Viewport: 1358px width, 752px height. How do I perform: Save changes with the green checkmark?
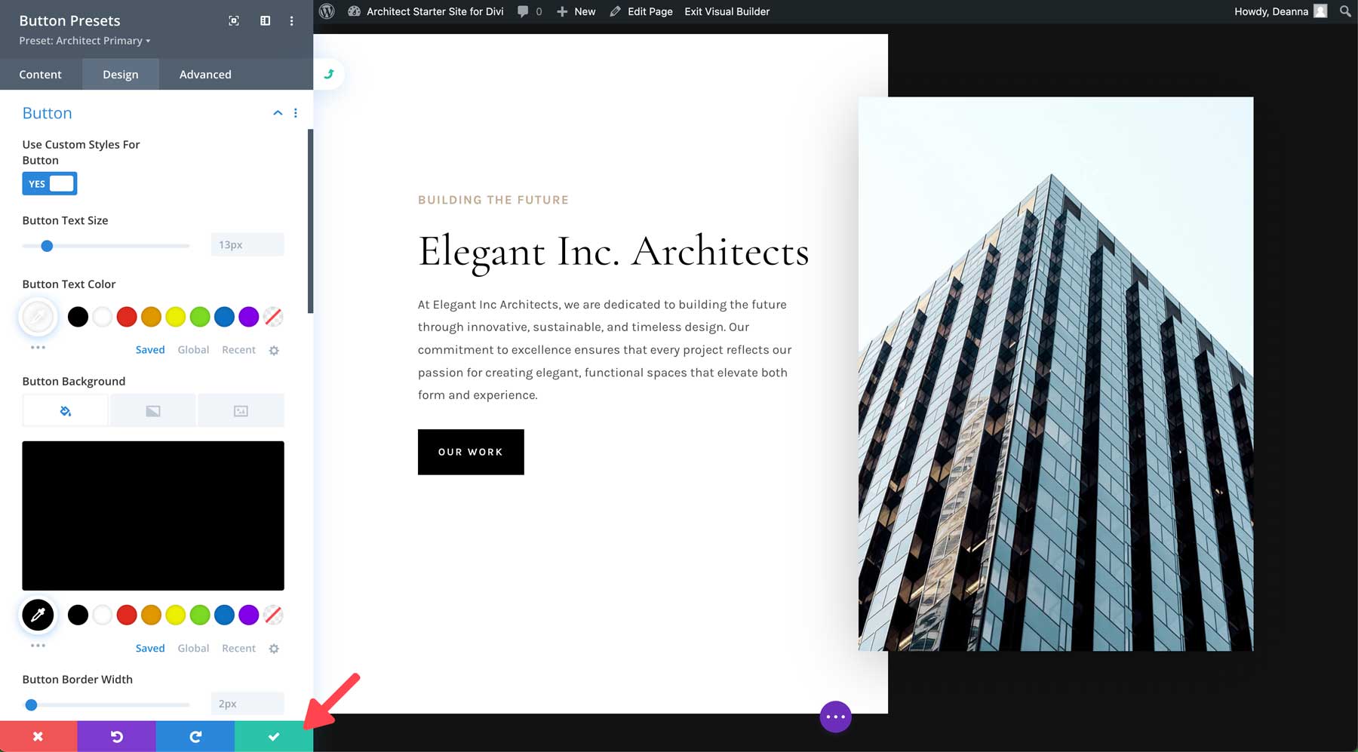tap(273, 737)
